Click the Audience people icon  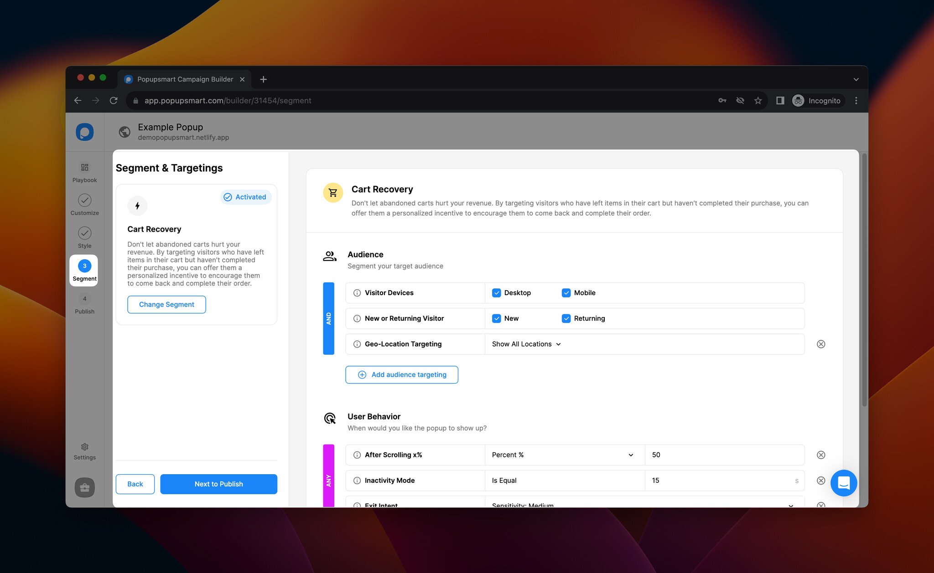tap(330, 256)
